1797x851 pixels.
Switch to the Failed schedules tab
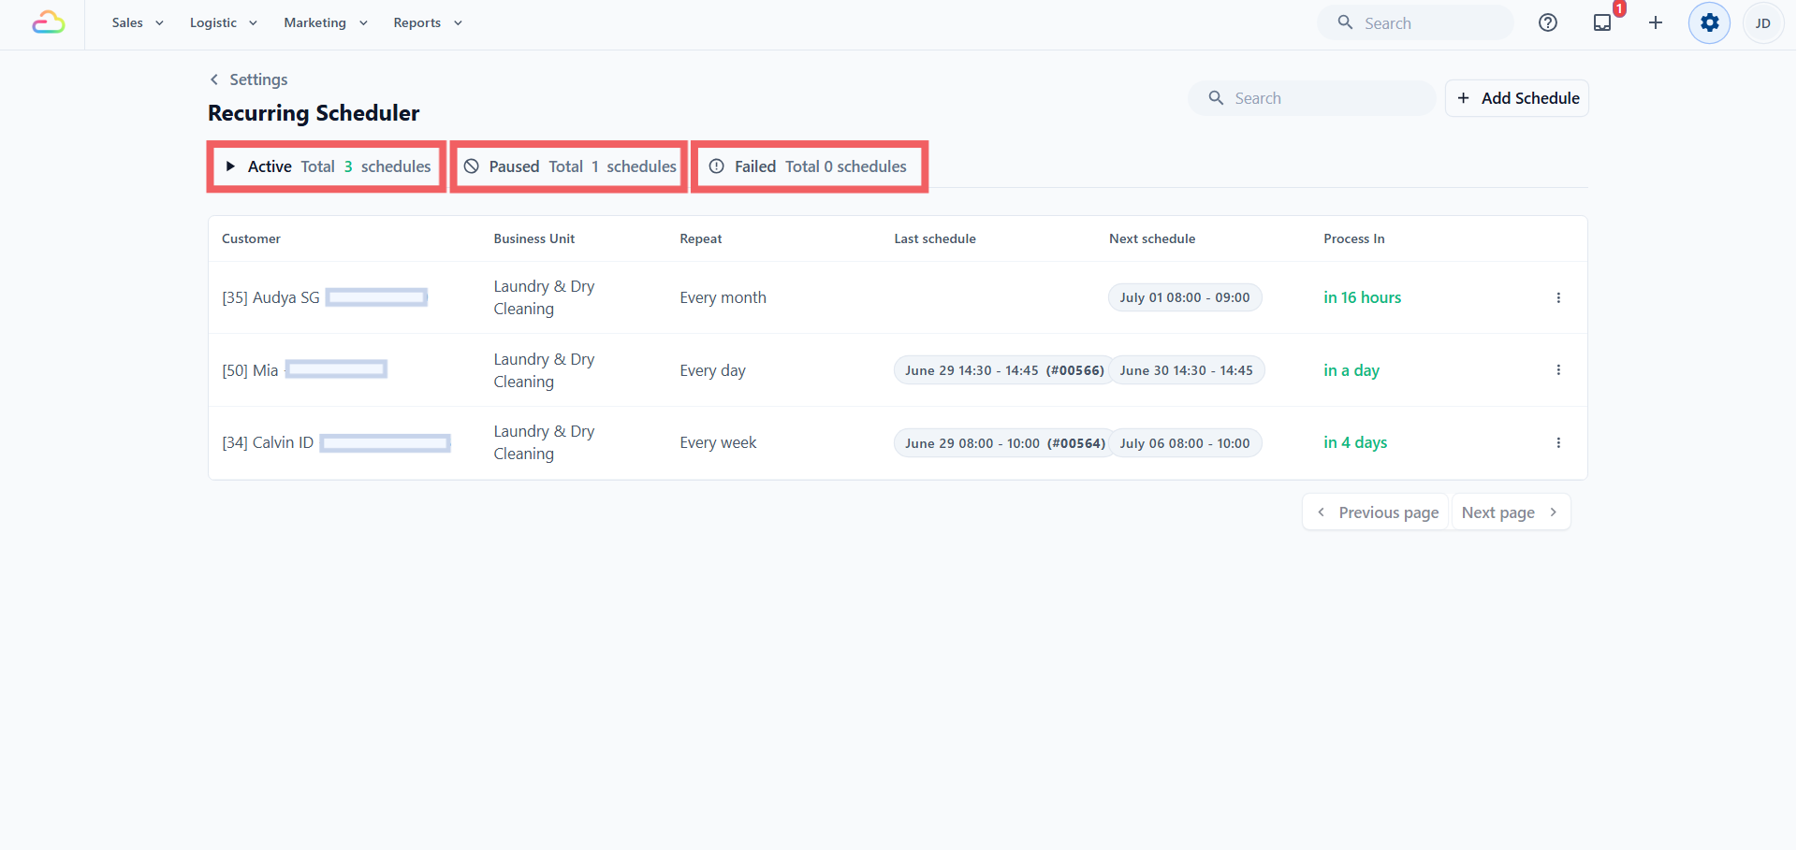[x=810, y=166]
